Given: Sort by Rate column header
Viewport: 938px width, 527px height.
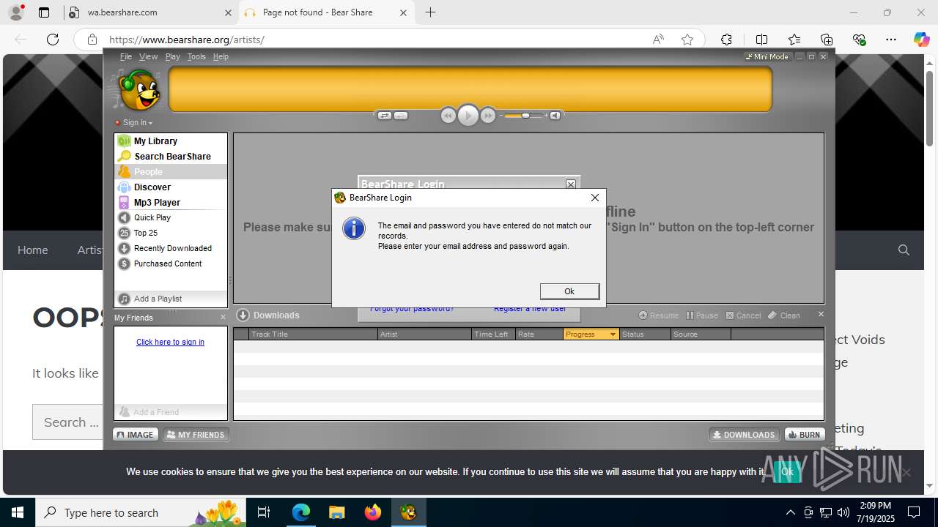Looking at the screenshot, I should tap(539, 334).
